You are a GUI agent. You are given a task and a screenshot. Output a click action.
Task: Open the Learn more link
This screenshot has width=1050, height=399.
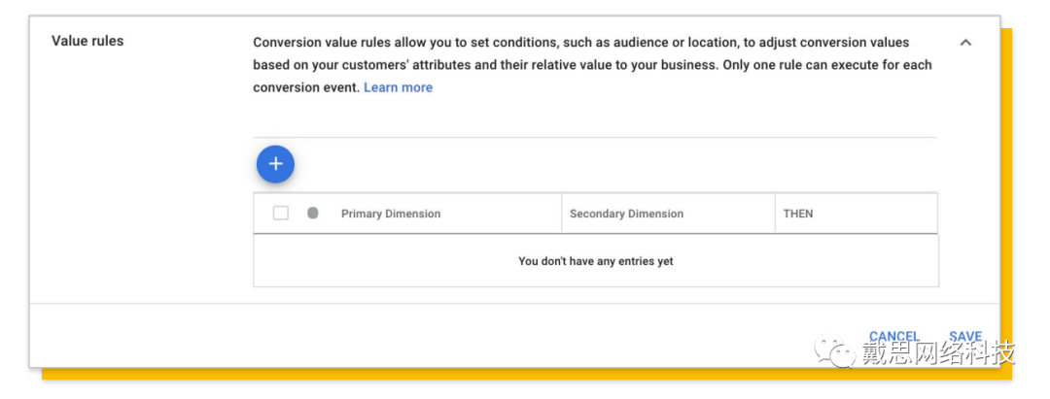[398, 87]
